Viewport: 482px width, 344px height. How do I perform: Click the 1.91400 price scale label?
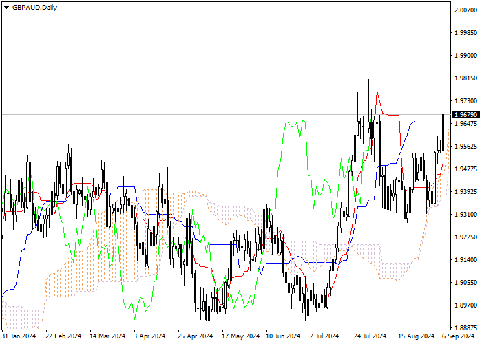(x=465, y=260)
